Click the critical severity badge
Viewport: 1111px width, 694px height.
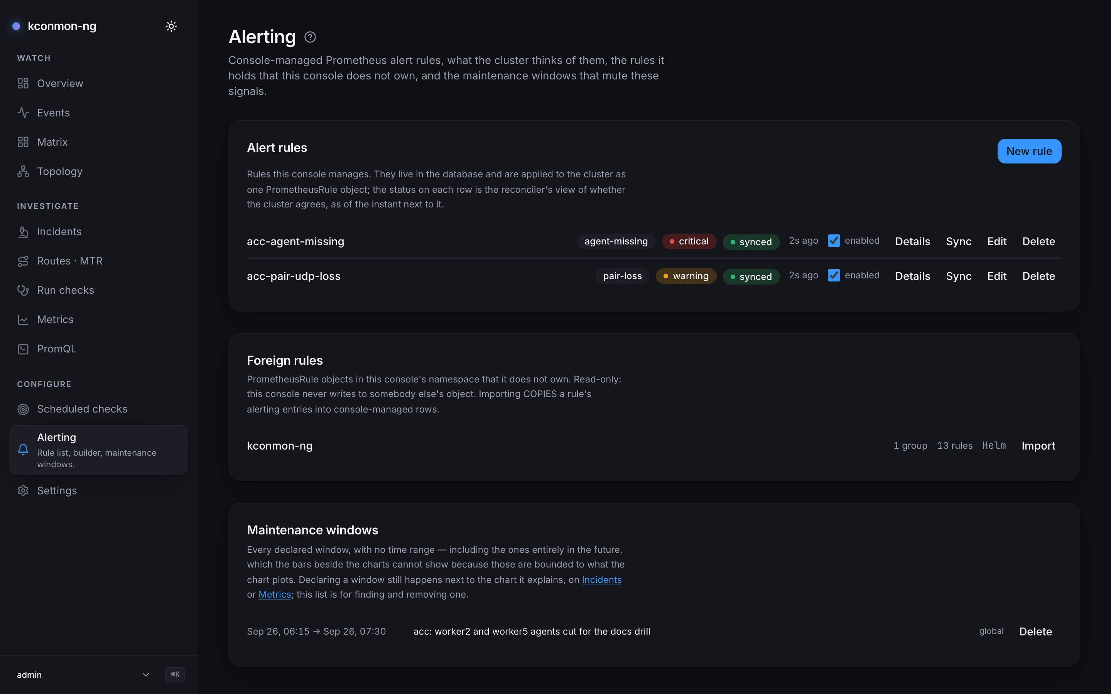(x=689, y=241)
